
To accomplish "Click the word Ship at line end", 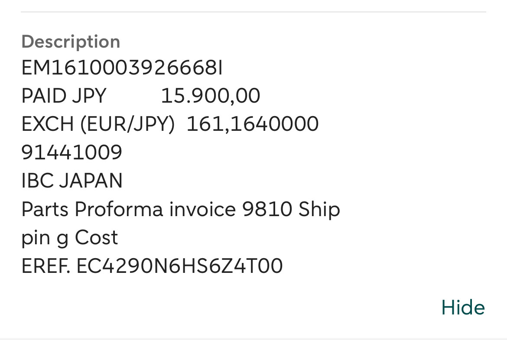I will [319, 210].
